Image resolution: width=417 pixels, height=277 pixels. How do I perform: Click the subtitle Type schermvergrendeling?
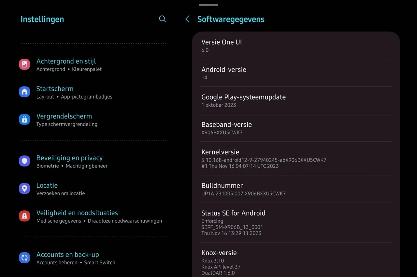point(67,124)
